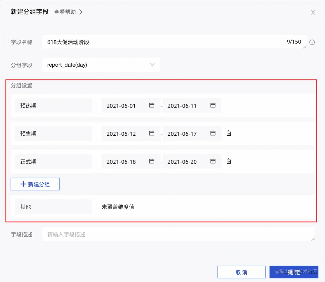The height and width of the screenshot is (282, 325).
Task: Click the 新建分组 button
Action: click(x=35, y=184)
